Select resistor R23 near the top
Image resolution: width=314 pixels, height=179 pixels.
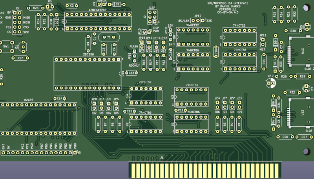coord(36,8)
